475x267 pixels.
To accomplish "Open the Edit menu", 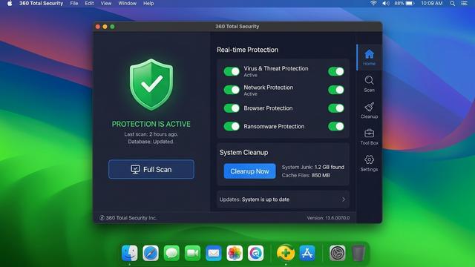I will tap(89, 3).
